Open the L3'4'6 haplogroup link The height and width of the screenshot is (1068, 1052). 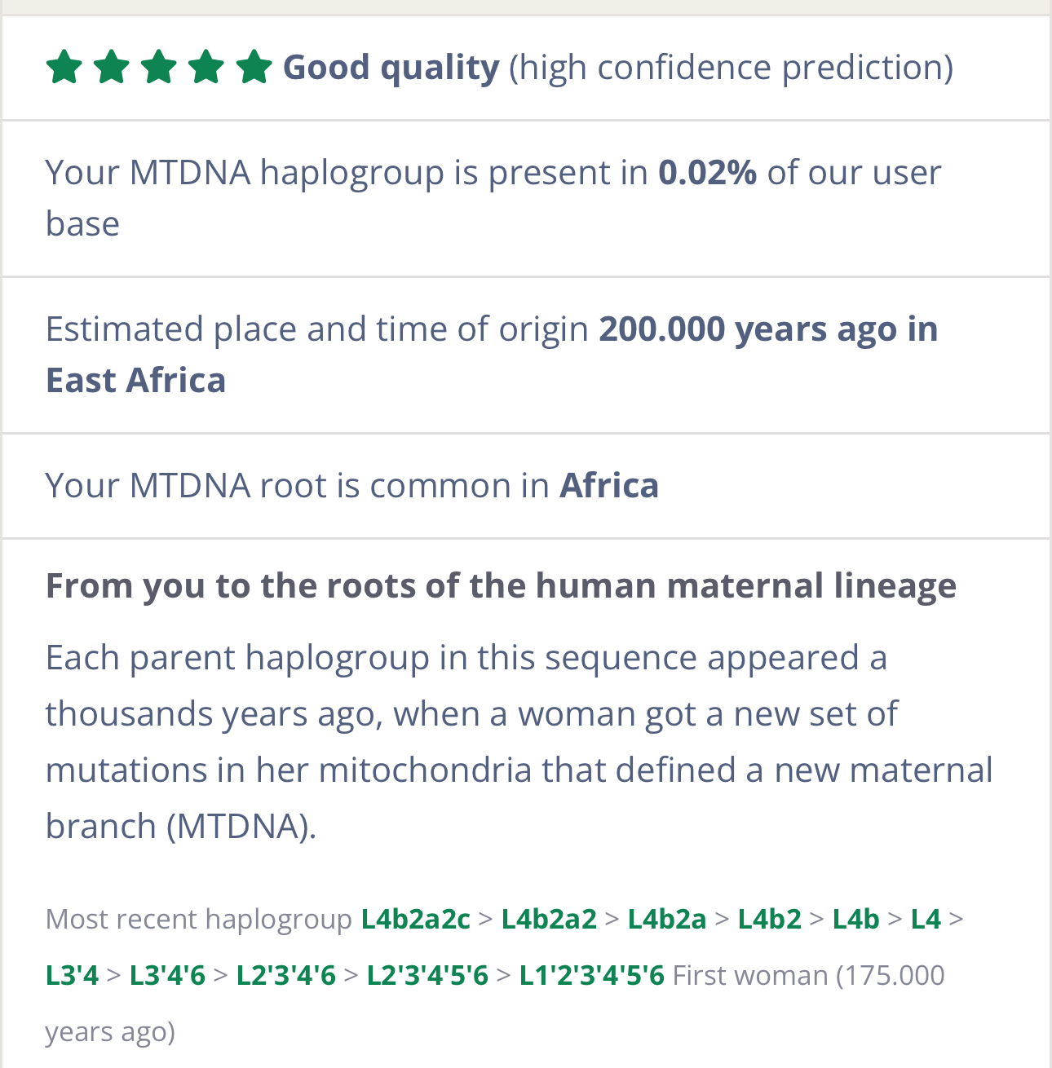click(167, 975)
